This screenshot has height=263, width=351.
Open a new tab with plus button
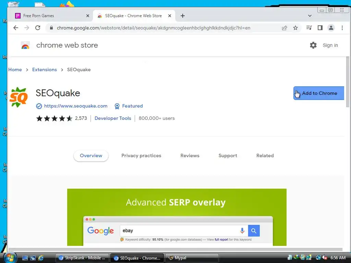tap(183, 16)
